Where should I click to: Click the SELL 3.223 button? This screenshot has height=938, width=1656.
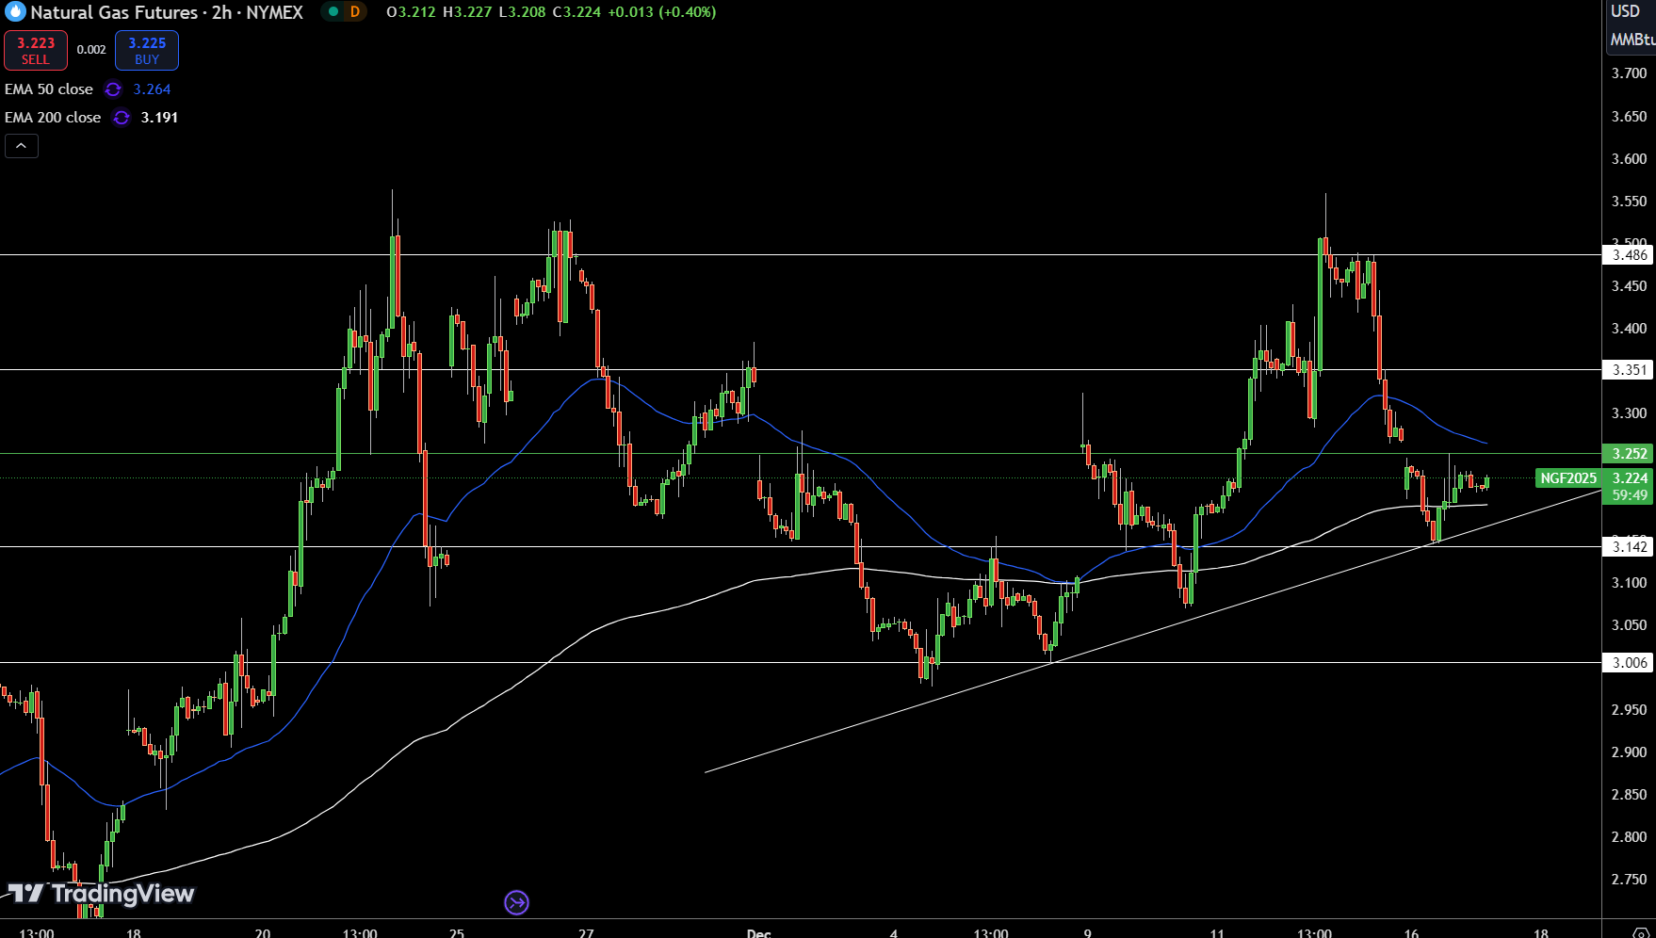point(36,51)
